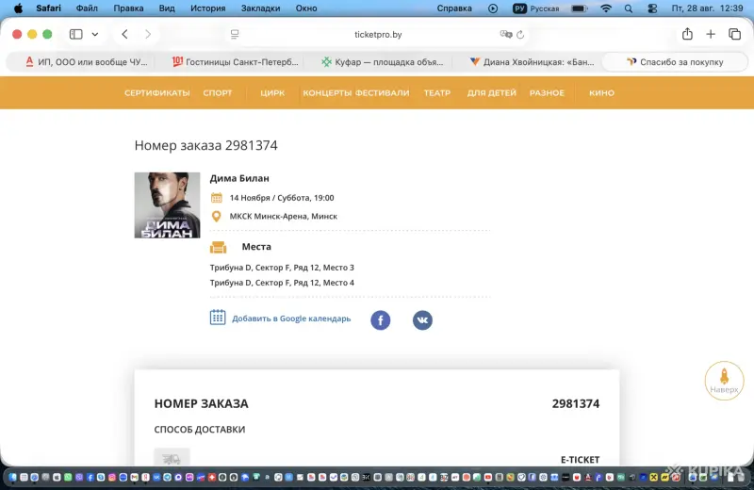Click the Google calendar grid icon

click(218, 318)
